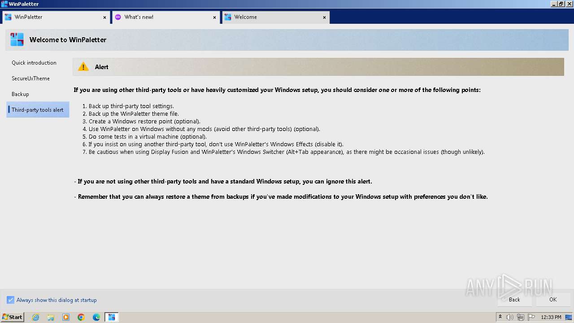The width and height of the screenshot is (574, 323).
Task: Open the volume speaker tray icon
Action: pos(510,317)
